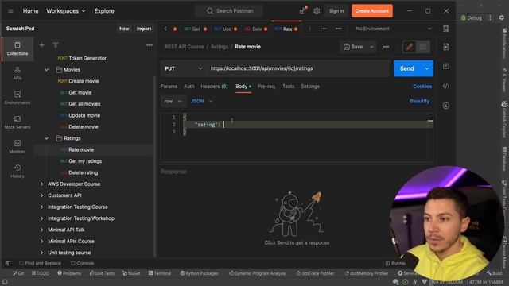The width and height of the screenshot is (509, 286).
Task: Switch to the Params tab
Action: coord(169,87)
